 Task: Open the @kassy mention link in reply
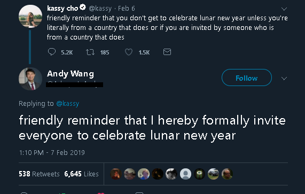[68, 104]
